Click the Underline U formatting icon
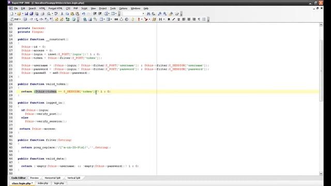Screen dimensions: 331x186 pos(178,20)
